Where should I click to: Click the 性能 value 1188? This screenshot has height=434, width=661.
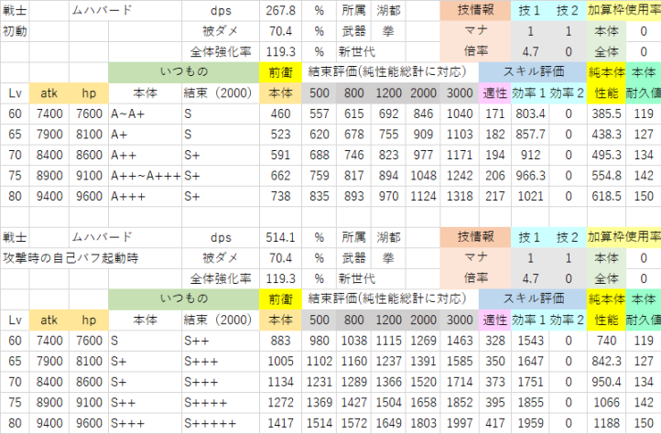tap(606, 423)
